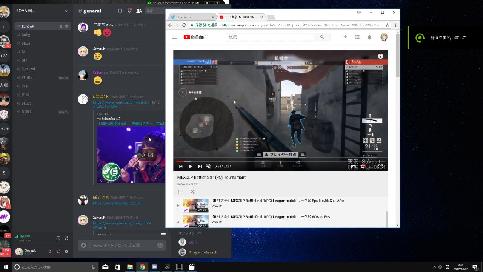Focus the #general message input
Viewport: 483px width, 272px height.
tap(123, 245)
